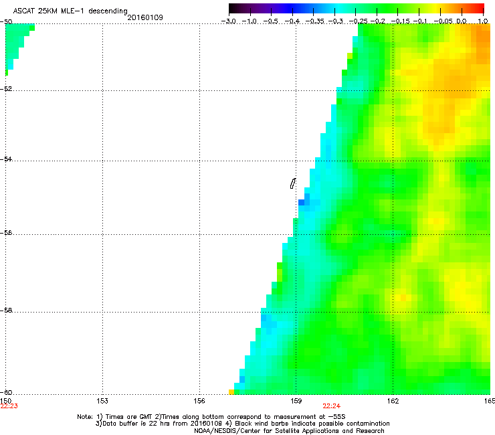
Task: Click the -3.0 colorbar label
Action: 229,21
